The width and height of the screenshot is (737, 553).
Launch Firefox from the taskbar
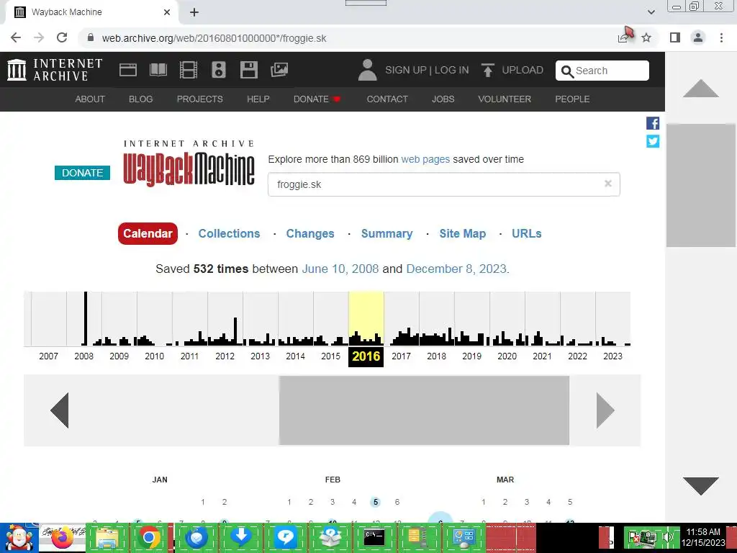(62, 538)
